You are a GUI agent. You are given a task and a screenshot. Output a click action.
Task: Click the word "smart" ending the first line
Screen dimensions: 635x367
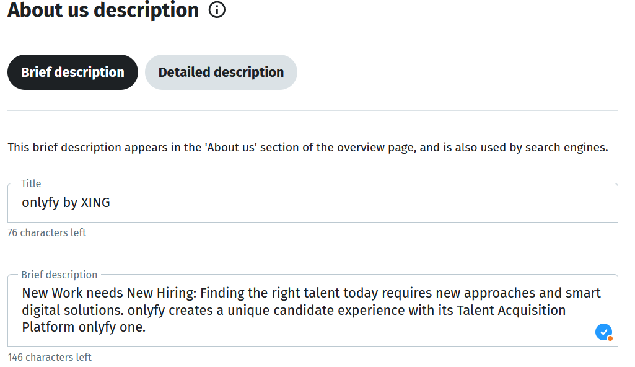click(x=583, y=293)
